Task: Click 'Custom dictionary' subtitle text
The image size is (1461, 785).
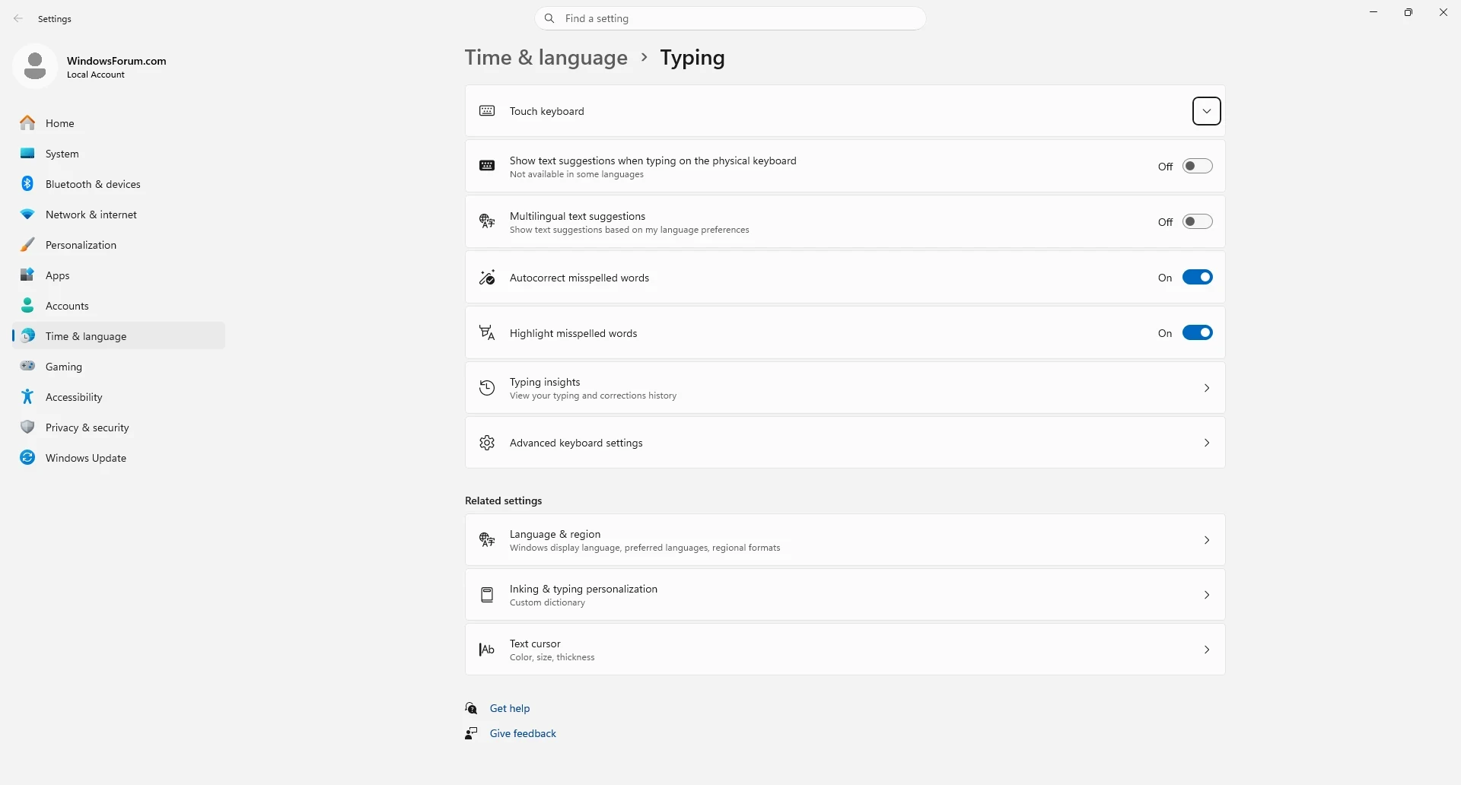Action: pos(547,602)
